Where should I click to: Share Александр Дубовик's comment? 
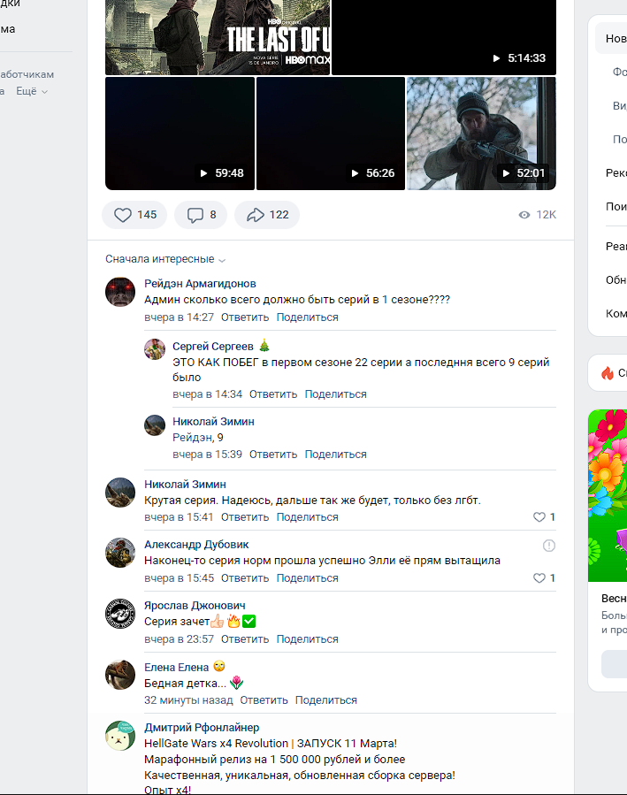(307, 578)
